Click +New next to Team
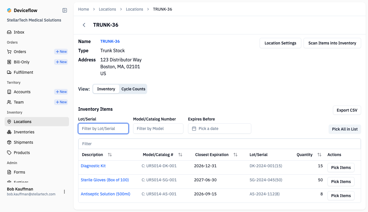Viewport: 368px width, 212px height. click(x=61, y=102)
